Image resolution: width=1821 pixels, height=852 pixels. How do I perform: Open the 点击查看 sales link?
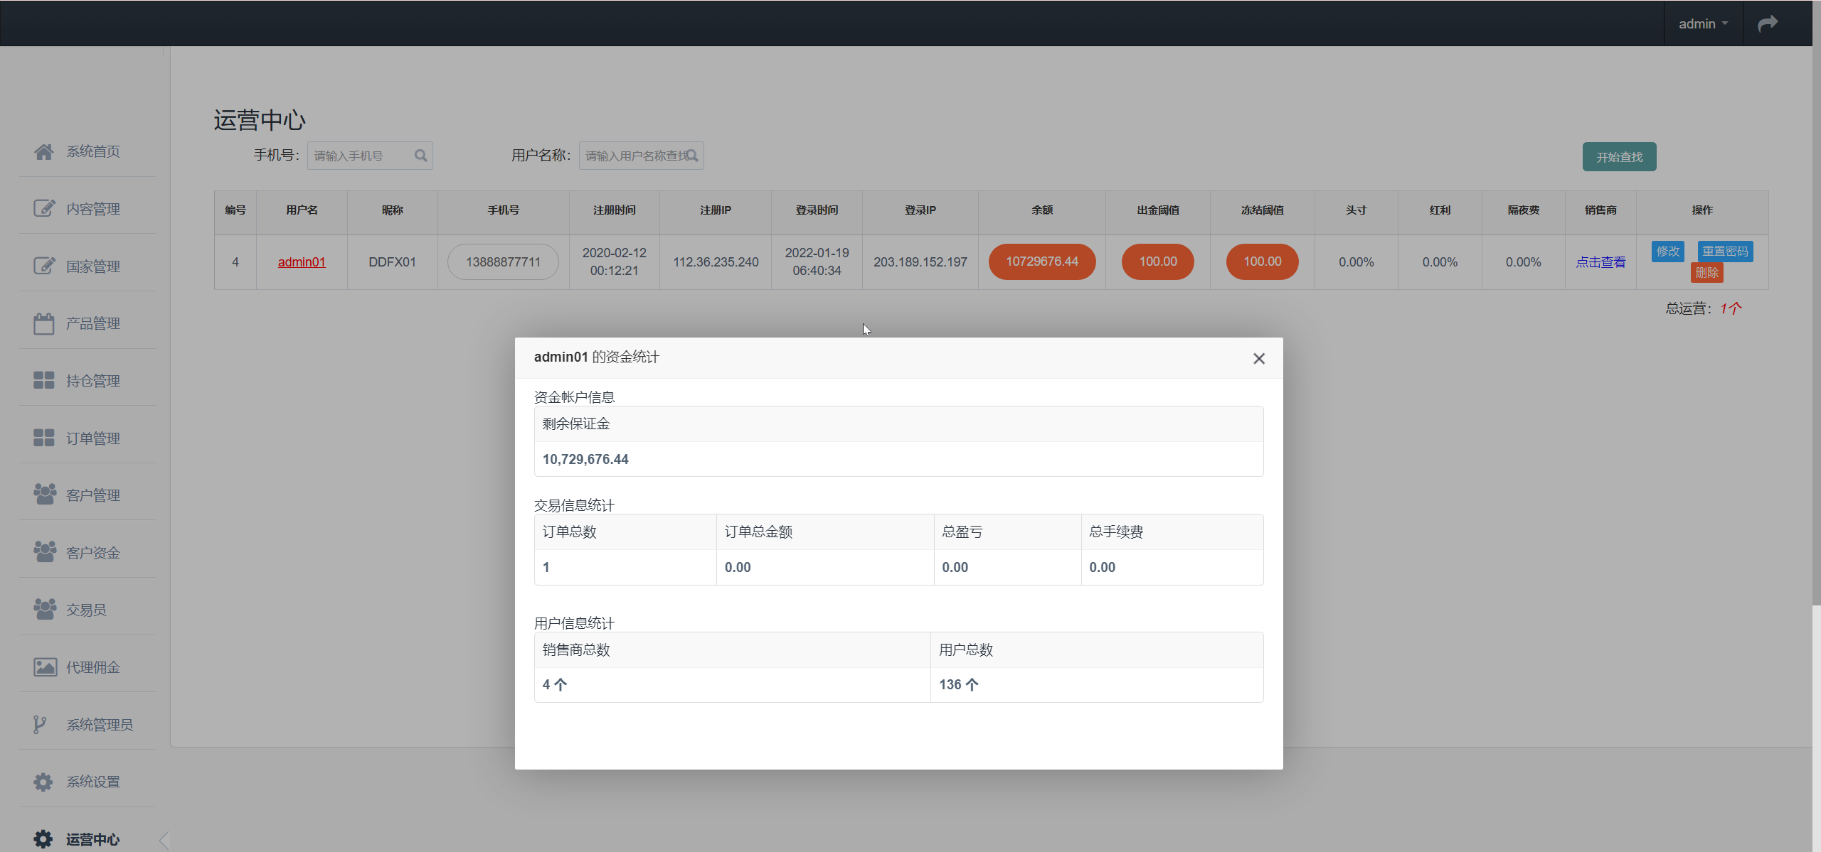pyautogui.click(x=1600, y=261)
